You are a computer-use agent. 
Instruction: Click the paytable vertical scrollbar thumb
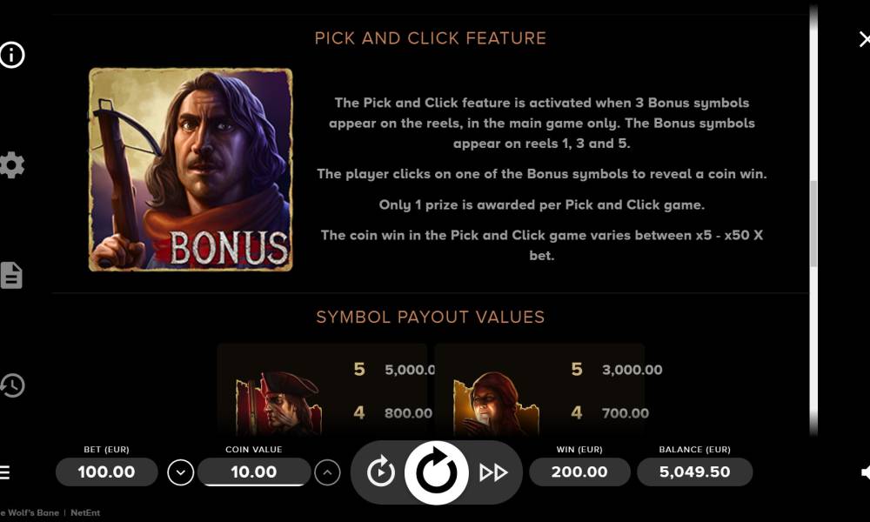[x=813, y=224]
